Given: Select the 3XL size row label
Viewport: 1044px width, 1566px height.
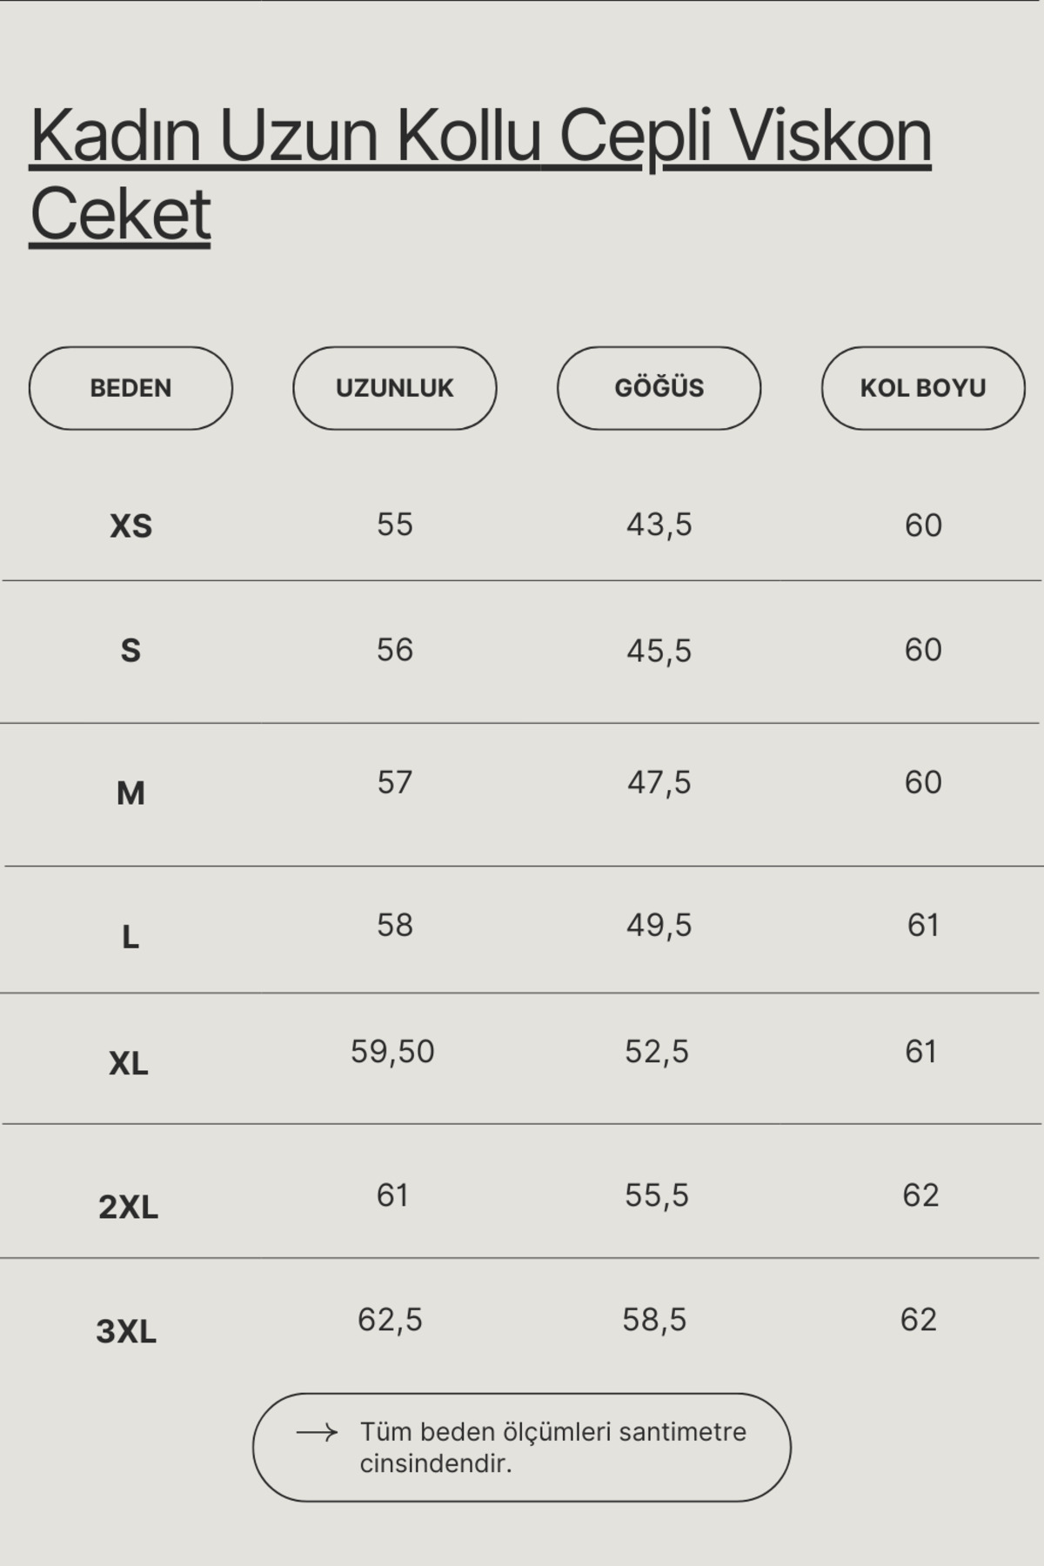Looking at the screenshot, I should tap(126, 1331).
